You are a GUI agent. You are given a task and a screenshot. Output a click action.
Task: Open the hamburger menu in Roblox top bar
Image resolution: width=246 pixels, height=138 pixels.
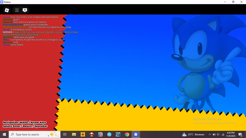pos(17,10)
